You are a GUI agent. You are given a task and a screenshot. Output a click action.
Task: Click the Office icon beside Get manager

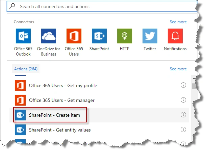[x=20, y=100]
